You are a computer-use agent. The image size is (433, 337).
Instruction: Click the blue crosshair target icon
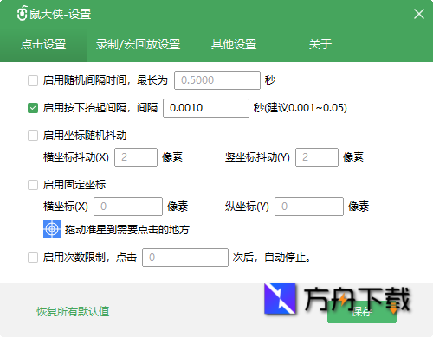[x=52, y=229]
